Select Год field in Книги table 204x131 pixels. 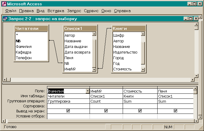click(x=127, y=63)
